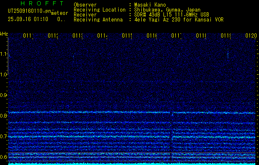
Task: Select the 0111 time marker
Action: [28, 35]
